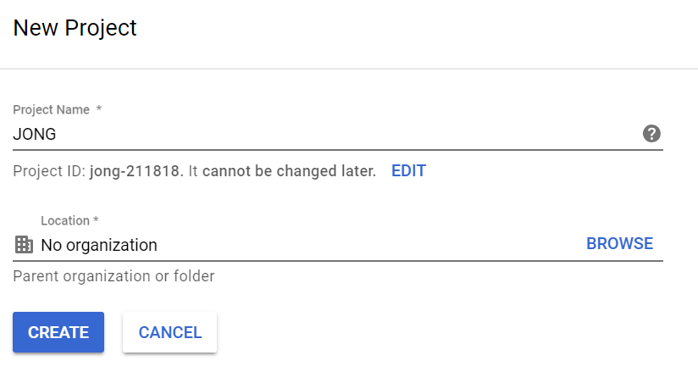698x372 pixels.
Task: Click the Location field label
Action: [x=64, y=220]
